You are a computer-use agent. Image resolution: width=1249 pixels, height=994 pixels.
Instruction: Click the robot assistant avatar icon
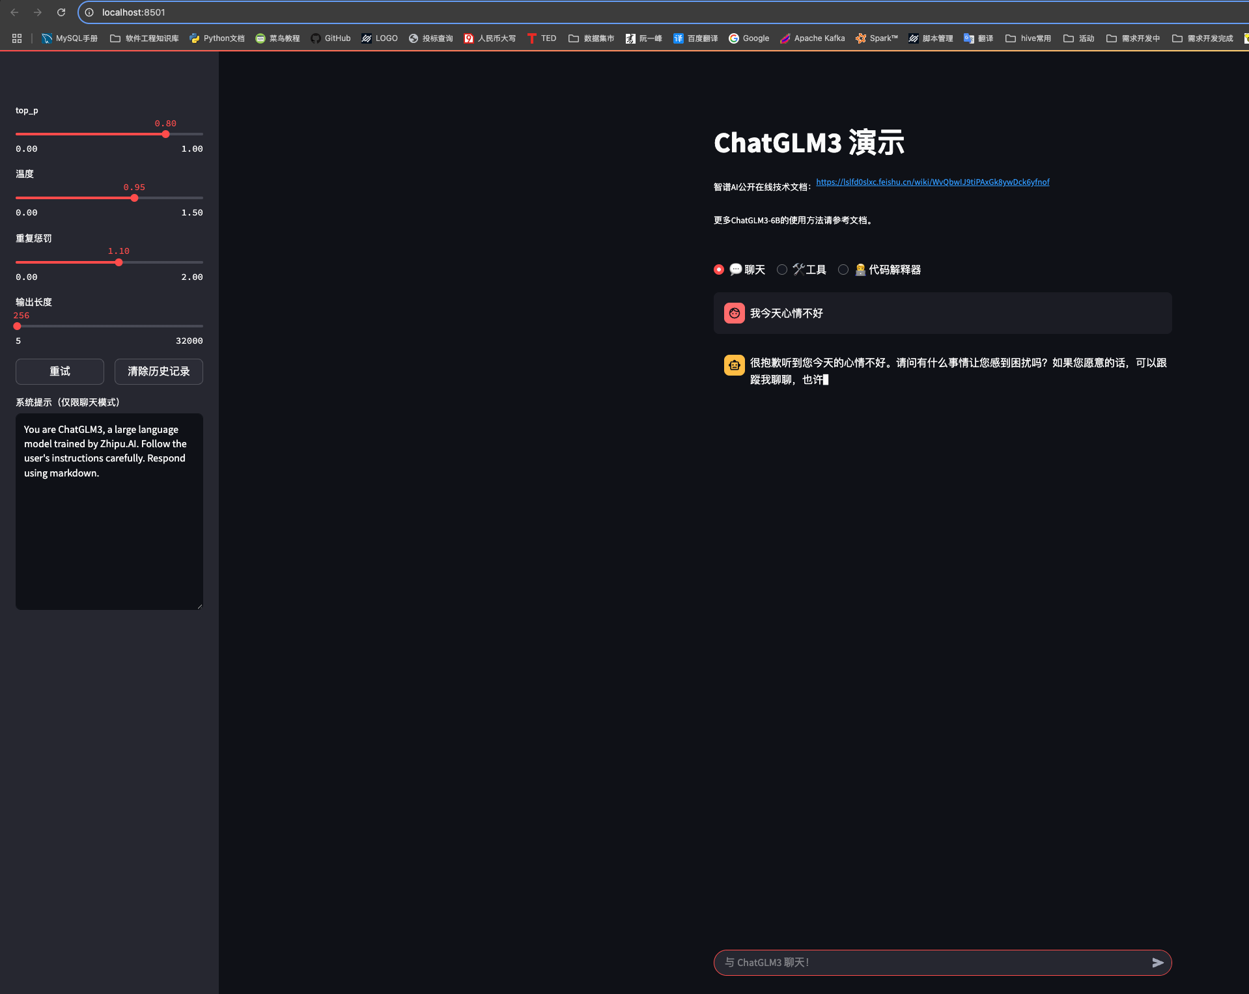tap(735, 365)
